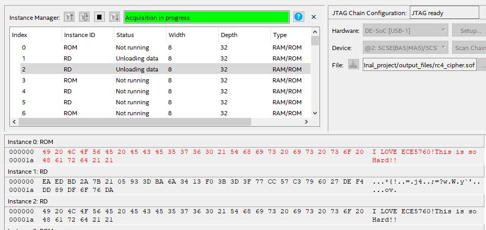
Task: Click Read Data from In-System Memory icon
Action: 69,17
